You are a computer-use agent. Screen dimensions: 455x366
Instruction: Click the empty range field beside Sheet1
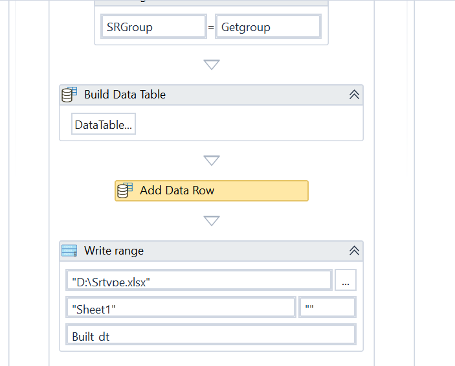click(x=327, y=308)
